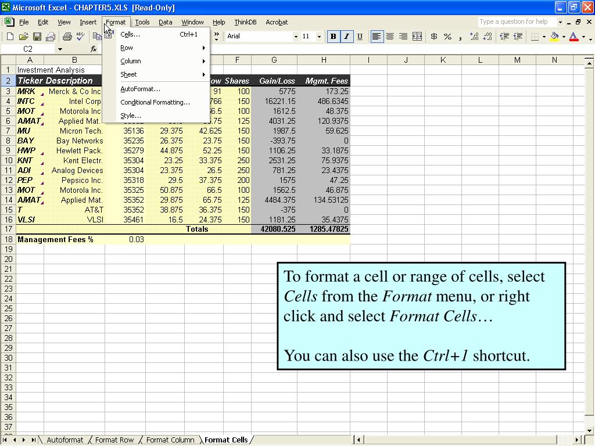Click the Open file folder icon

click(23, 37)
